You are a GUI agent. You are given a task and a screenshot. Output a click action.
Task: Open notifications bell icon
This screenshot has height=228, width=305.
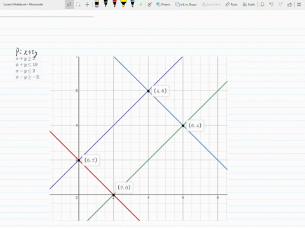(262, 4)
